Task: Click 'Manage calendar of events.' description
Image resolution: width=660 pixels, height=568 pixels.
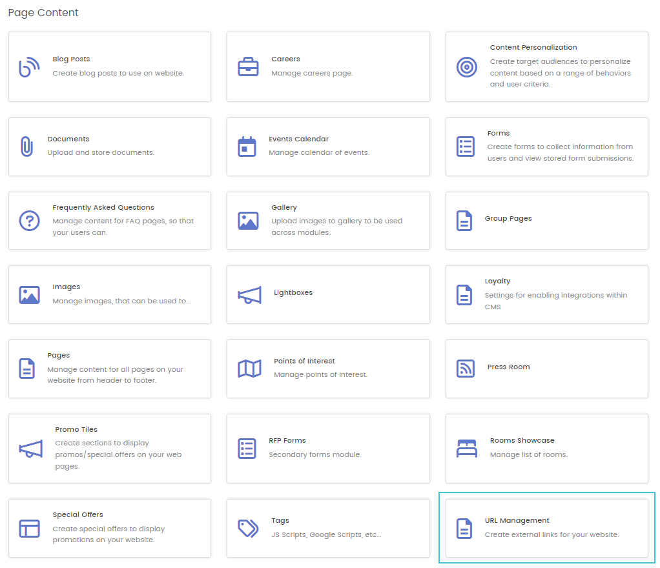Action: pyautogui.click(x=319, y=152)
